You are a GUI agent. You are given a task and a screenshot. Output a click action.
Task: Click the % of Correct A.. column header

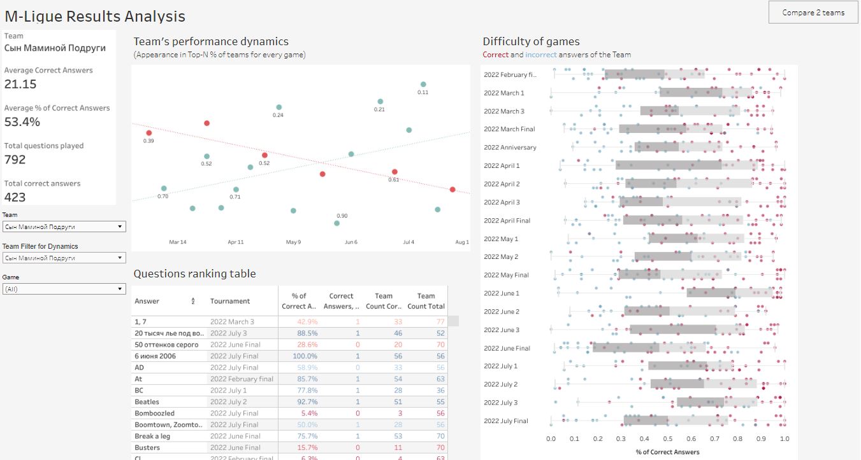[x=298, y=301]
